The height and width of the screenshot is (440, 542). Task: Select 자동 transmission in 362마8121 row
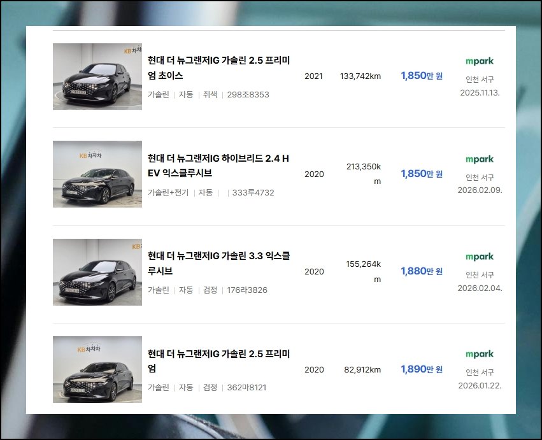(186, 387)
